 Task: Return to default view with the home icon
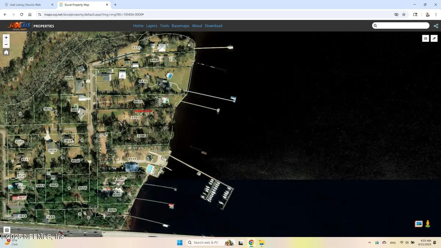[6, 52]
